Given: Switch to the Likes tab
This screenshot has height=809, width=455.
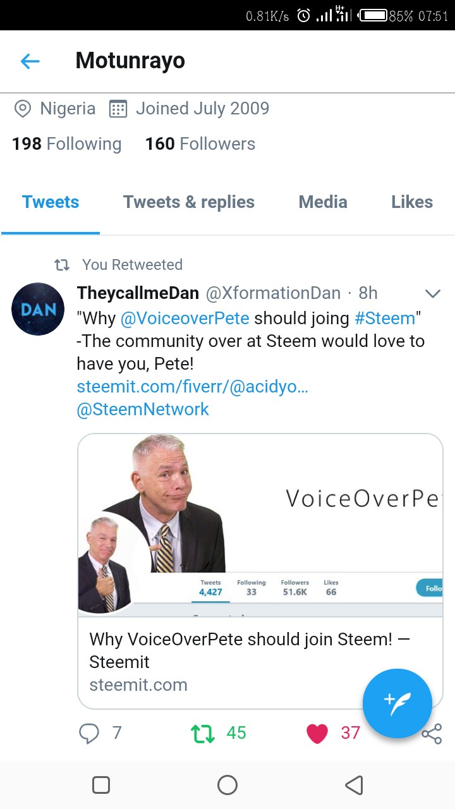Looking at the screenshot, I should pyautogui.click(x=412, y=202).
